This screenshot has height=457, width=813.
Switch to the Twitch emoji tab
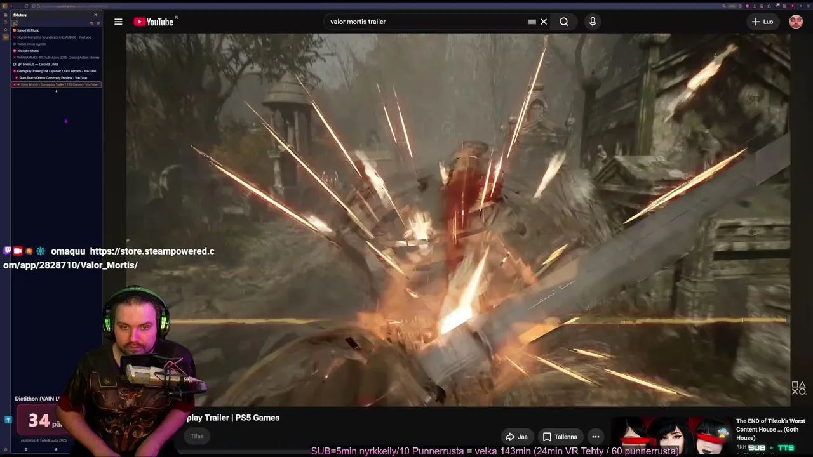[56, 44]
